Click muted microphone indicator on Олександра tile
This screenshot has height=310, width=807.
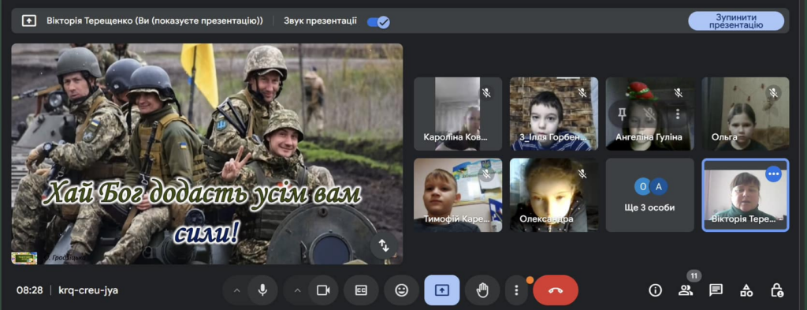[582, 174]
